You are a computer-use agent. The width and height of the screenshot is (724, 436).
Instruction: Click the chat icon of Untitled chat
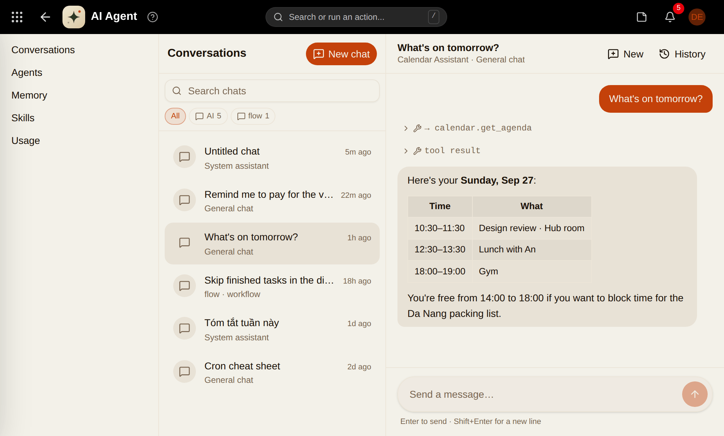(185, 157)
